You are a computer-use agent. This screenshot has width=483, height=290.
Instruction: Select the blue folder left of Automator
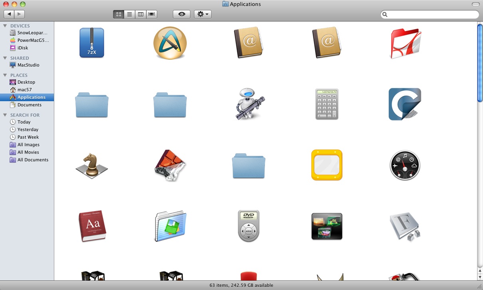(x=170, y=105)
